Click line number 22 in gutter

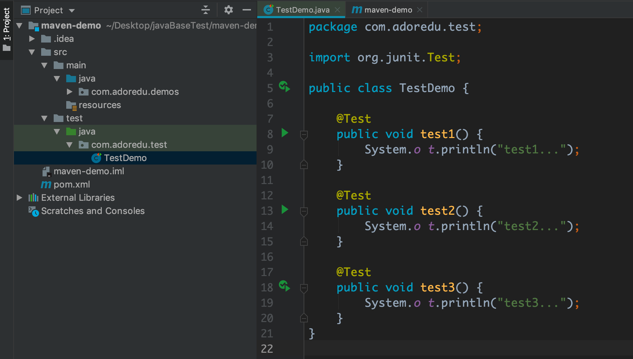[x=267, y=349]
